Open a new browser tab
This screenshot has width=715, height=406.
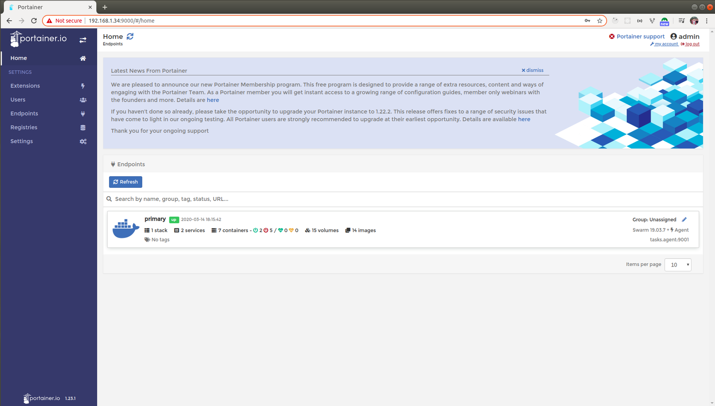click(105, 7)
